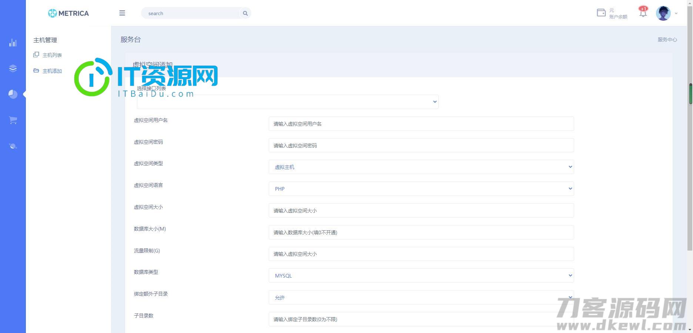Focus the 子目录数 input field
This screenshot has width=693, height=333.
(x=421, y=319)
